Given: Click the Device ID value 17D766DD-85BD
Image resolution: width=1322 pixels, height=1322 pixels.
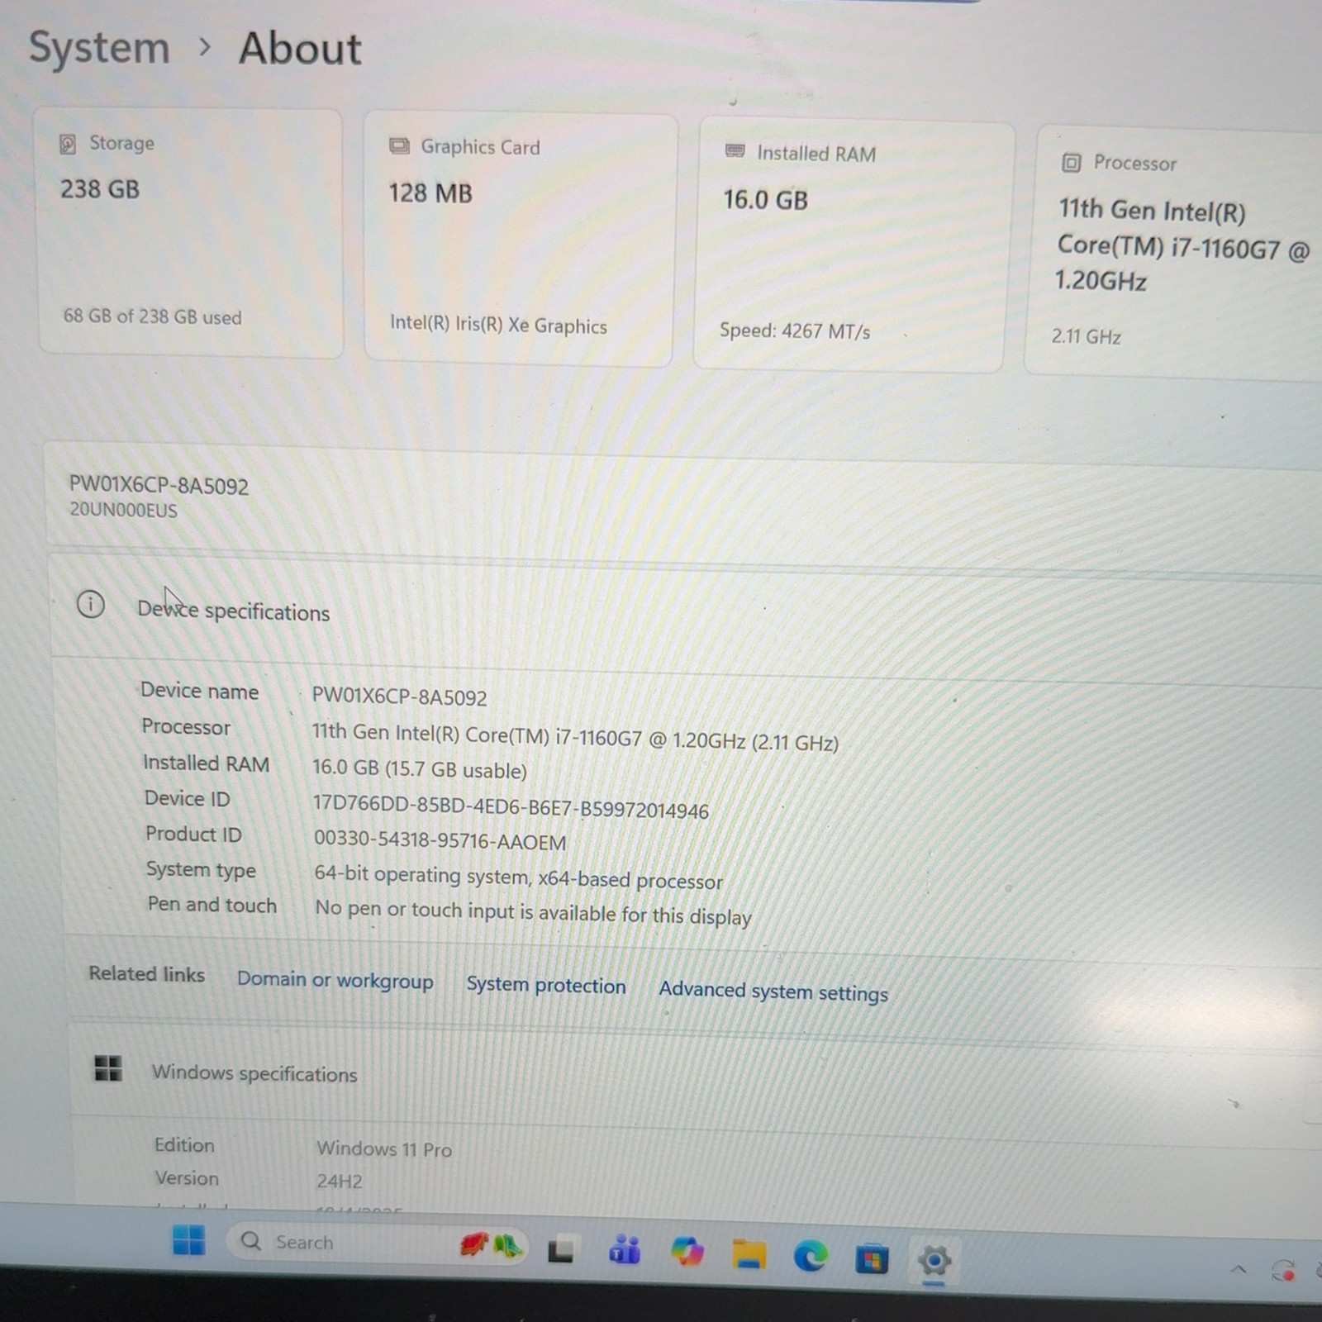Looking at the screenshot, I should [511, 806].
